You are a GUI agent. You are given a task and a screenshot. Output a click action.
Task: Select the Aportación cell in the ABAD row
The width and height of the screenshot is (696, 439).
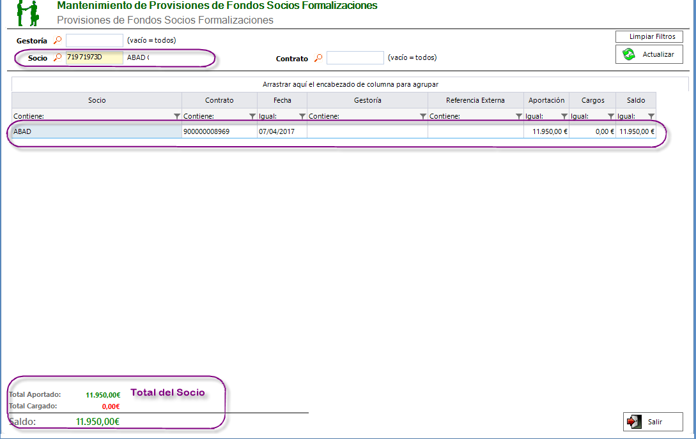[546, 131]
